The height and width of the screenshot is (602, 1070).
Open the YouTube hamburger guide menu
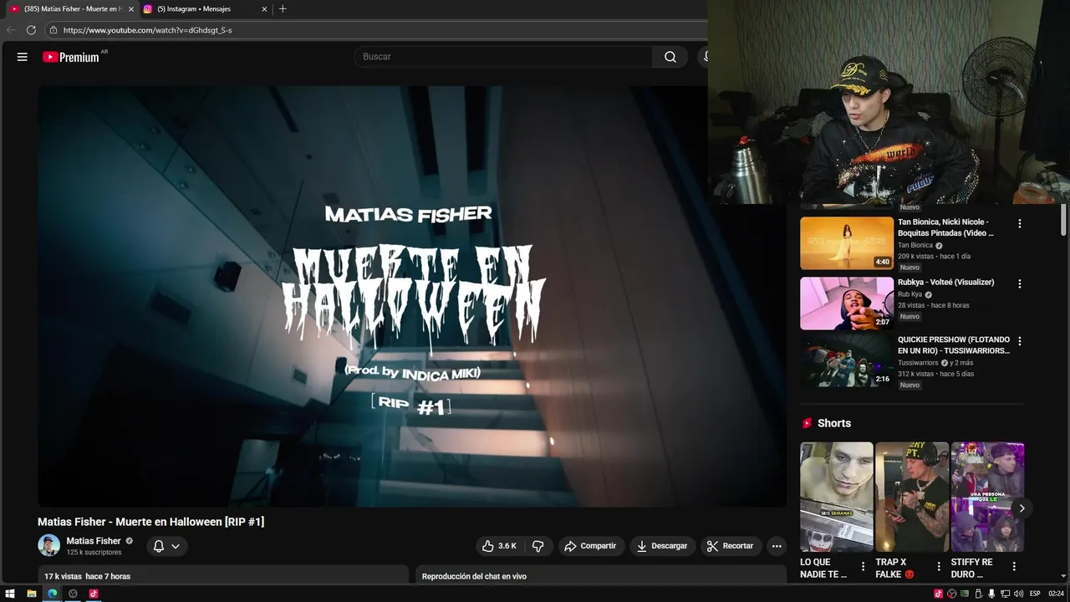click(x=23, y=57)
